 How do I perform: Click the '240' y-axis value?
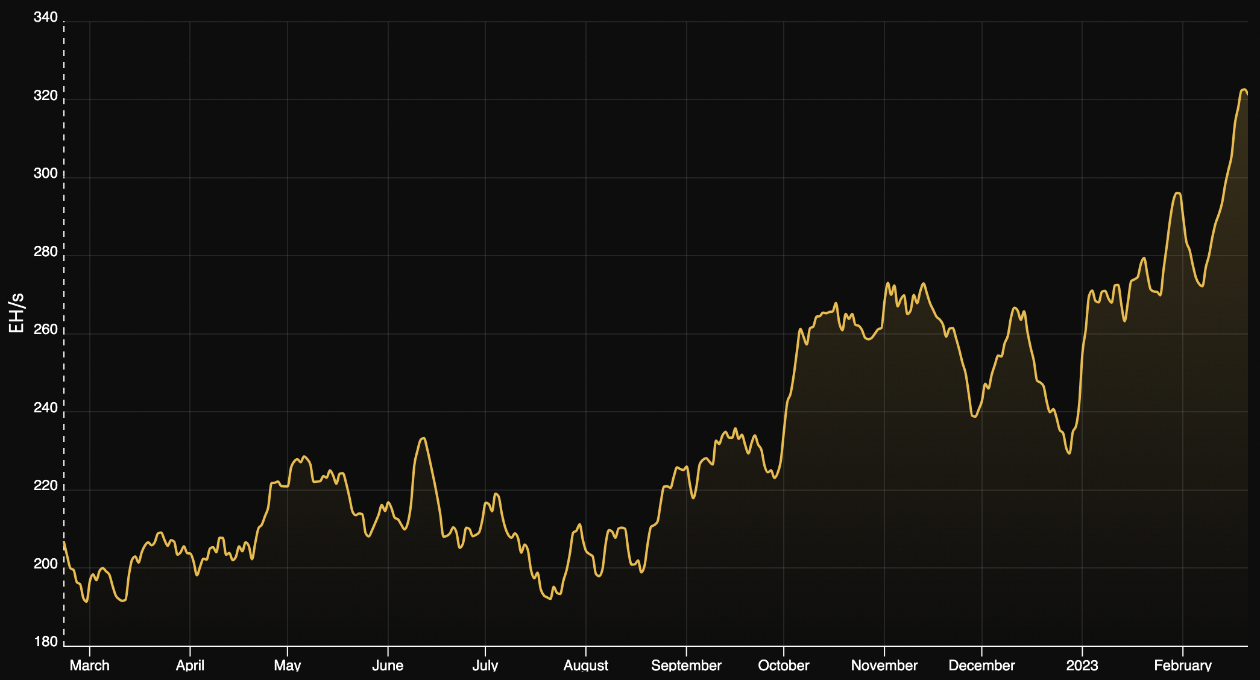click(46, 408)
